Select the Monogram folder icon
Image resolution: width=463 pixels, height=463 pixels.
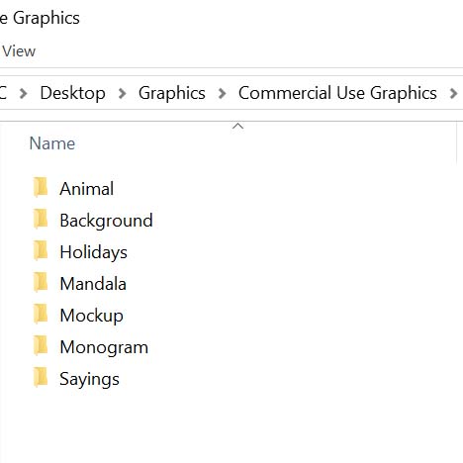click(41, 345)
